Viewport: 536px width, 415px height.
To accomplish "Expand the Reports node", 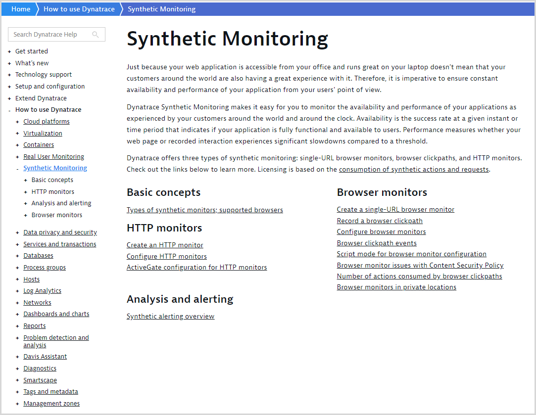I will (17, 326).
